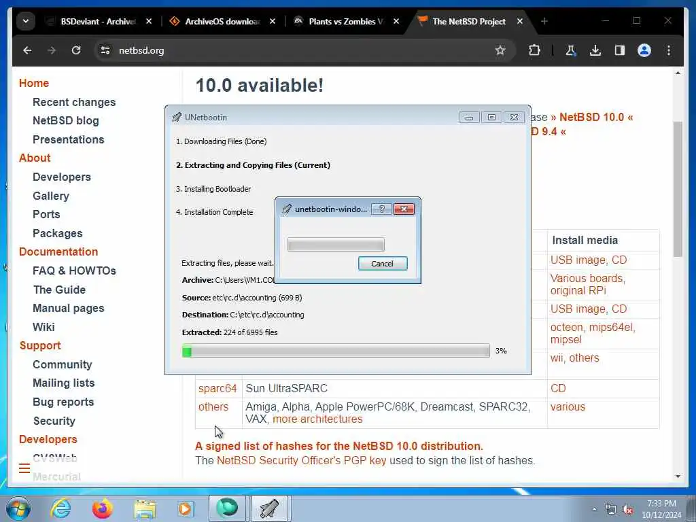Close the Plants vs Zombies tab
The height and width of the screenshot is (522, 696).
(x=396, y=21)
